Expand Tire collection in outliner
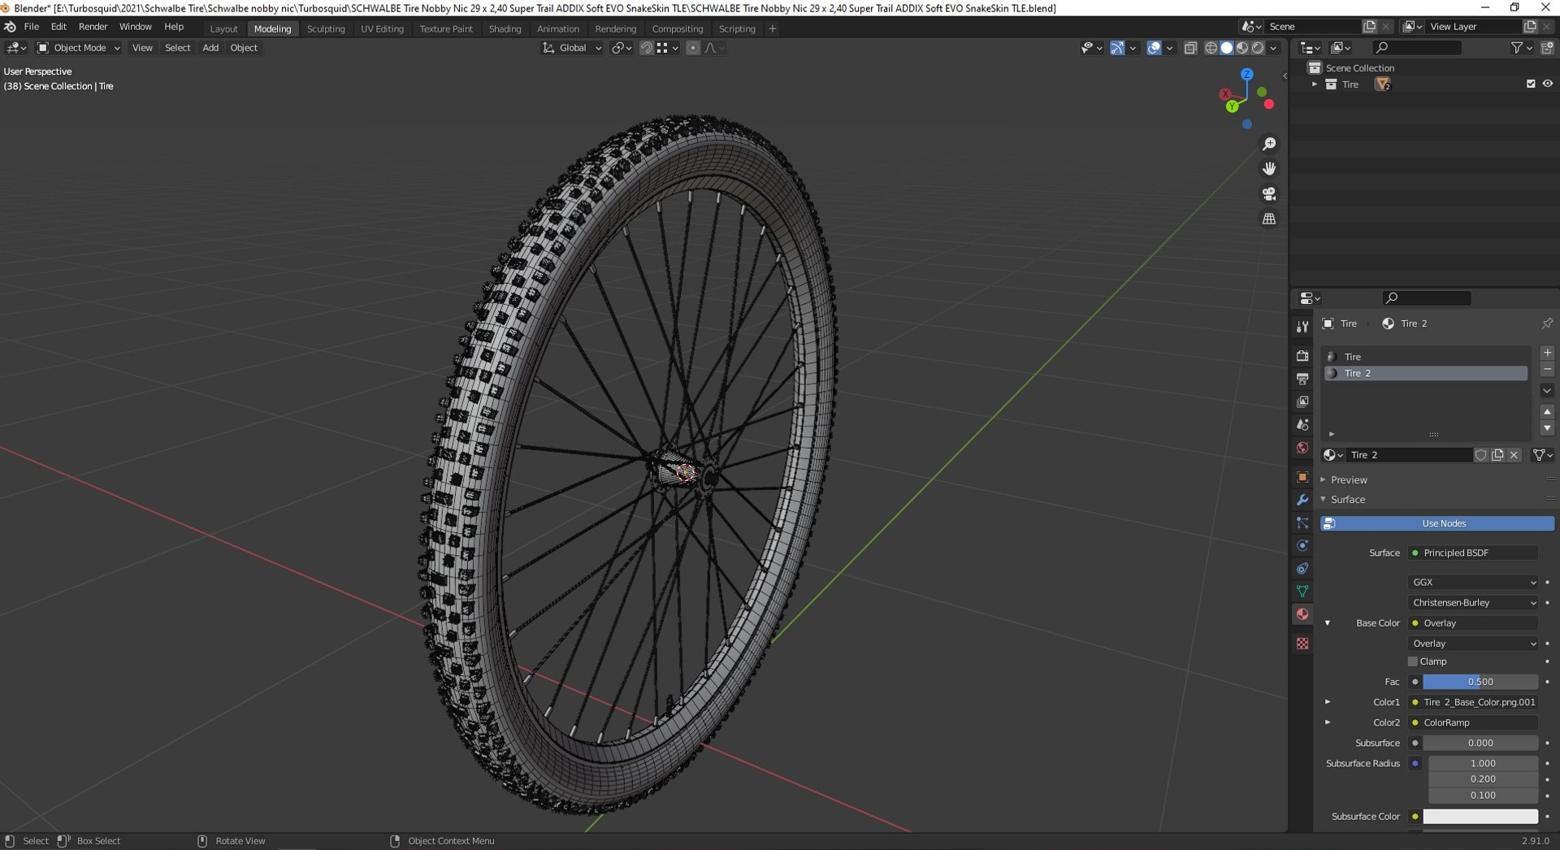This screenshot has width=1560, height=850. click(1315, 85)
